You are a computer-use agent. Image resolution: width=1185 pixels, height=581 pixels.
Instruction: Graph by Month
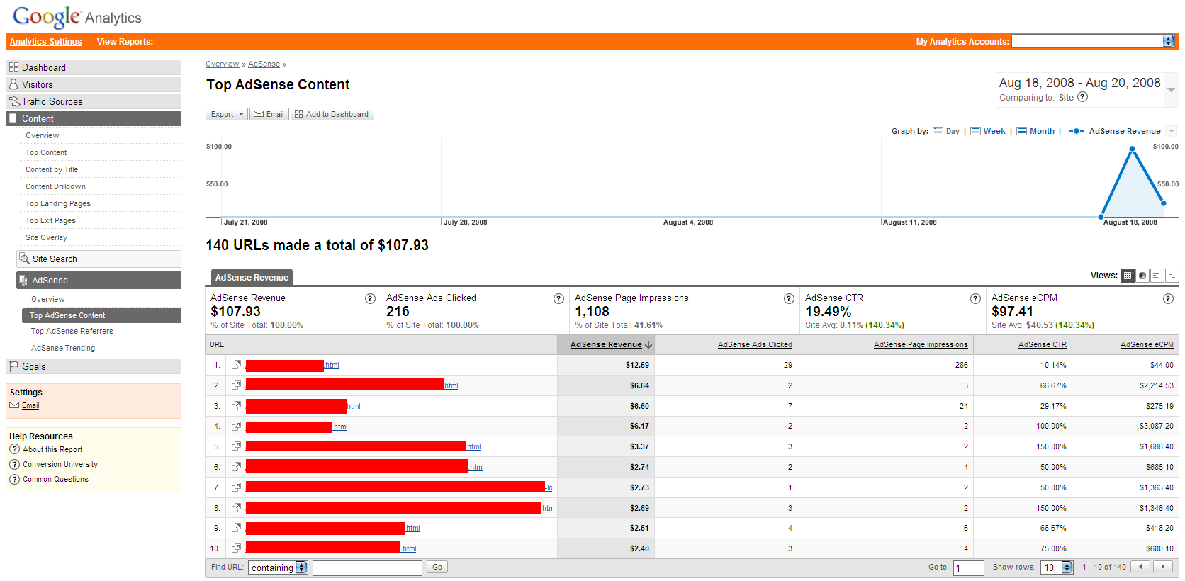(x=1041, y=131)
